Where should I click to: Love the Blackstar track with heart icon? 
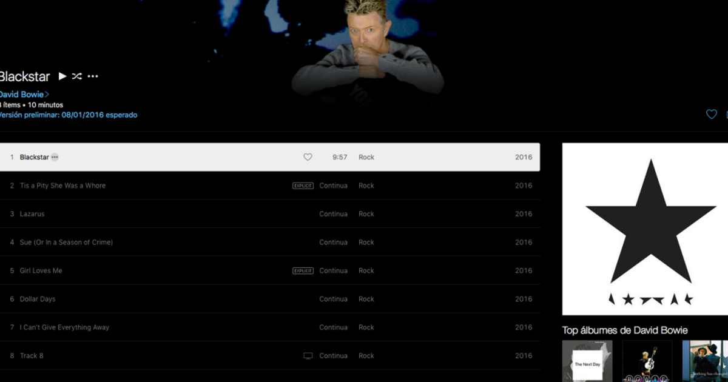click(308, 157)
